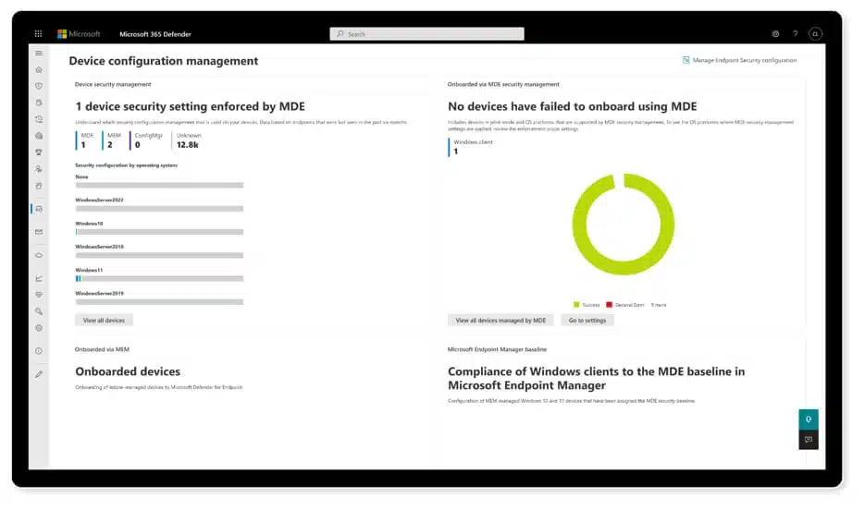
Task: Click the dark floating feedback chat icon
Action: (x=809, y=440)
